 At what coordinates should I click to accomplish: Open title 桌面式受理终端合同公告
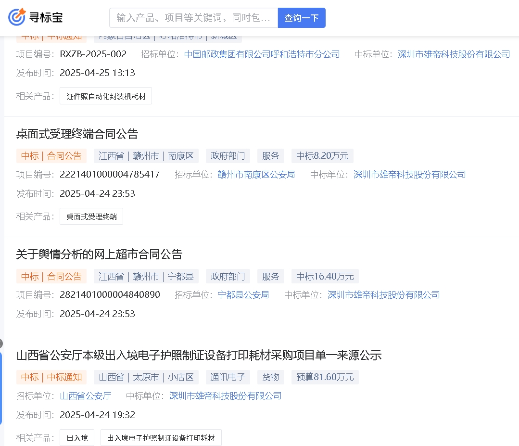pos(77,134)
